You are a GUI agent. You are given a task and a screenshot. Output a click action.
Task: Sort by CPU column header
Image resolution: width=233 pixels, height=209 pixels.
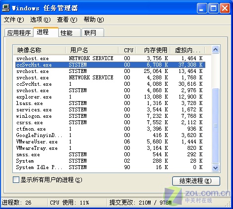[127, 50]
